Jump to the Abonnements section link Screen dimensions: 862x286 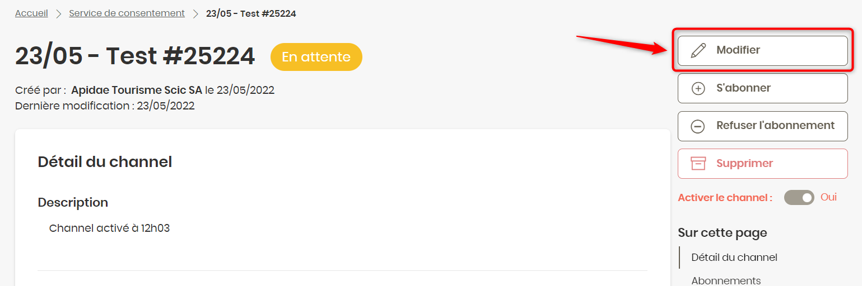click(726, 280)
